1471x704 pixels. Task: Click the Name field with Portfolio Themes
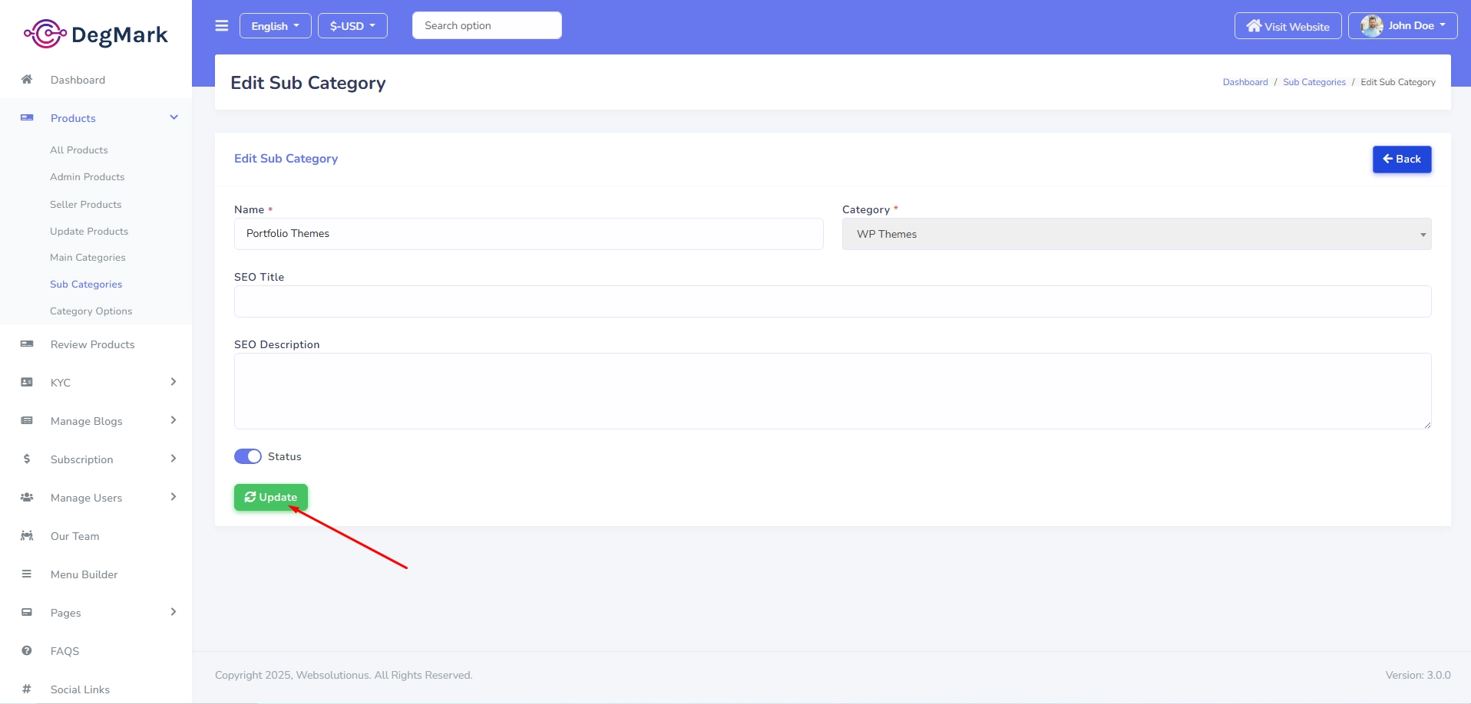tap(529, 234)
